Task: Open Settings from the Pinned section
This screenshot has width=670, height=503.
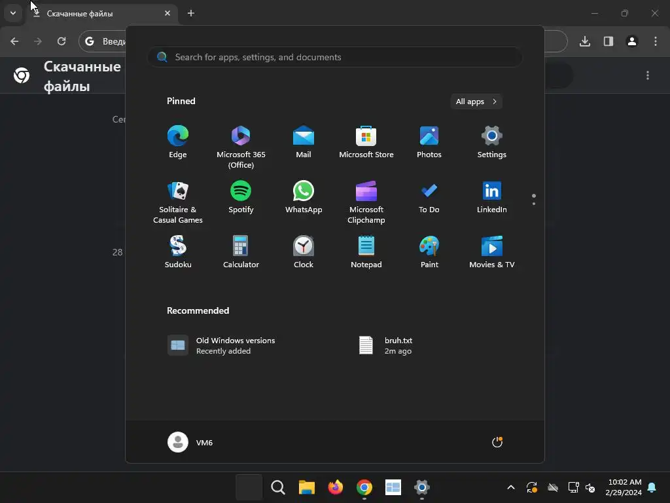Action: point(492,142)
